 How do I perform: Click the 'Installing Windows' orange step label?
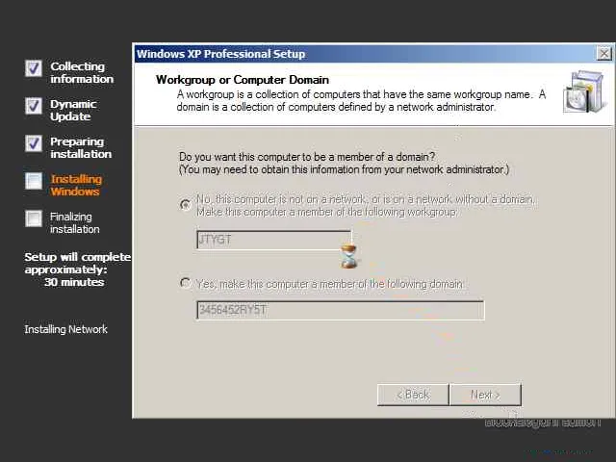coord(76,185)
